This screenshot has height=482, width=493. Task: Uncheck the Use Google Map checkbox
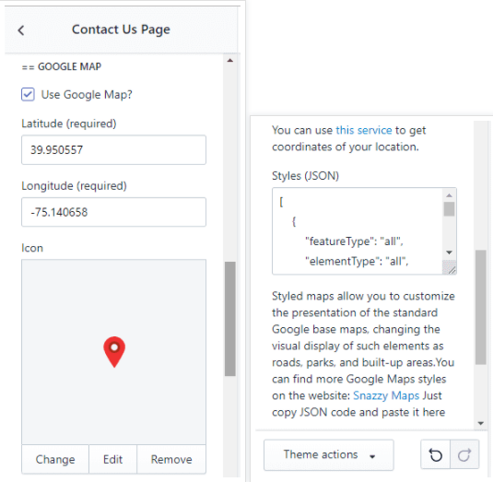click(28, 94)
